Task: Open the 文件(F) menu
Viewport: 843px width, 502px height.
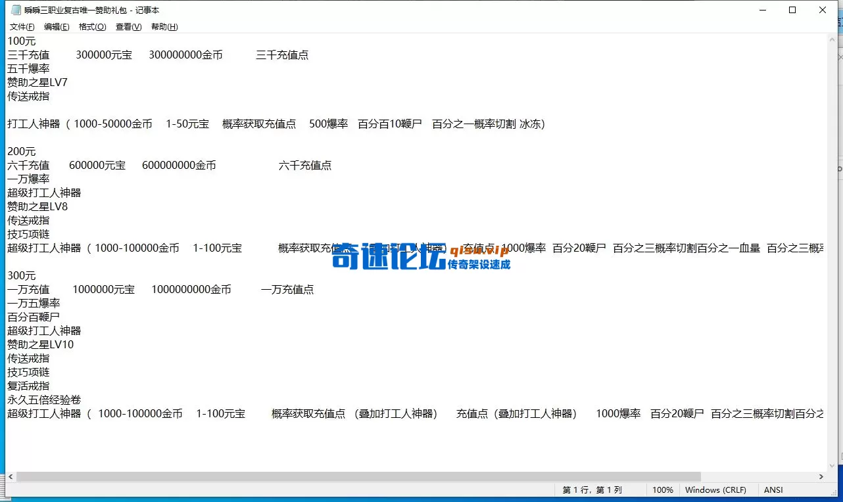Action: point(22,26)
